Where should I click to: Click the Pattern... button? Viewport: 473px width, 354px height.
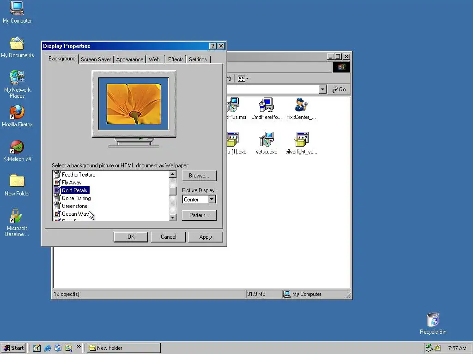click(199, 215)
